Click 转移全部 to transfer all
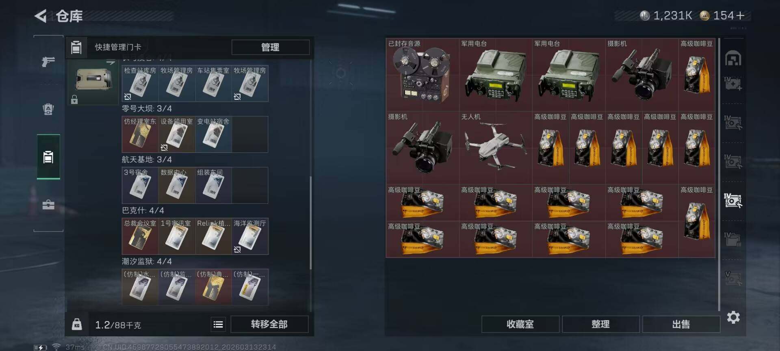The image size is (780, 351). (269, 324)
